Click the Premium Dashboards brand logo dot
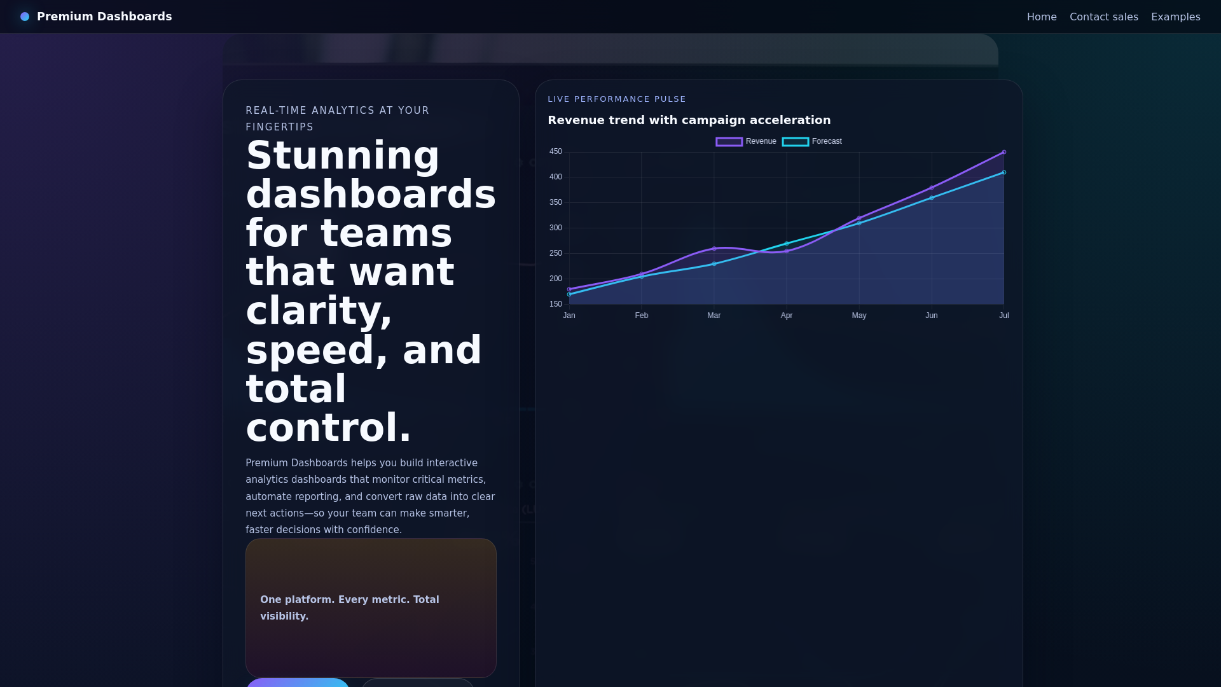This screenshot has width=1221, height=687. [x=25, y=17]
